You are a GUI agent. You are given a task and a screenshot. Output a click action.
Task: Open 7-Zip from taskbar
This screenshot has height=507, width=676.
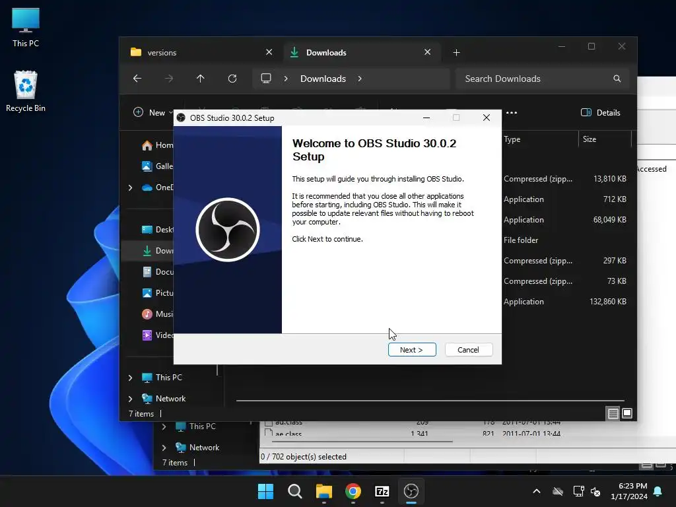click(382, 491)
